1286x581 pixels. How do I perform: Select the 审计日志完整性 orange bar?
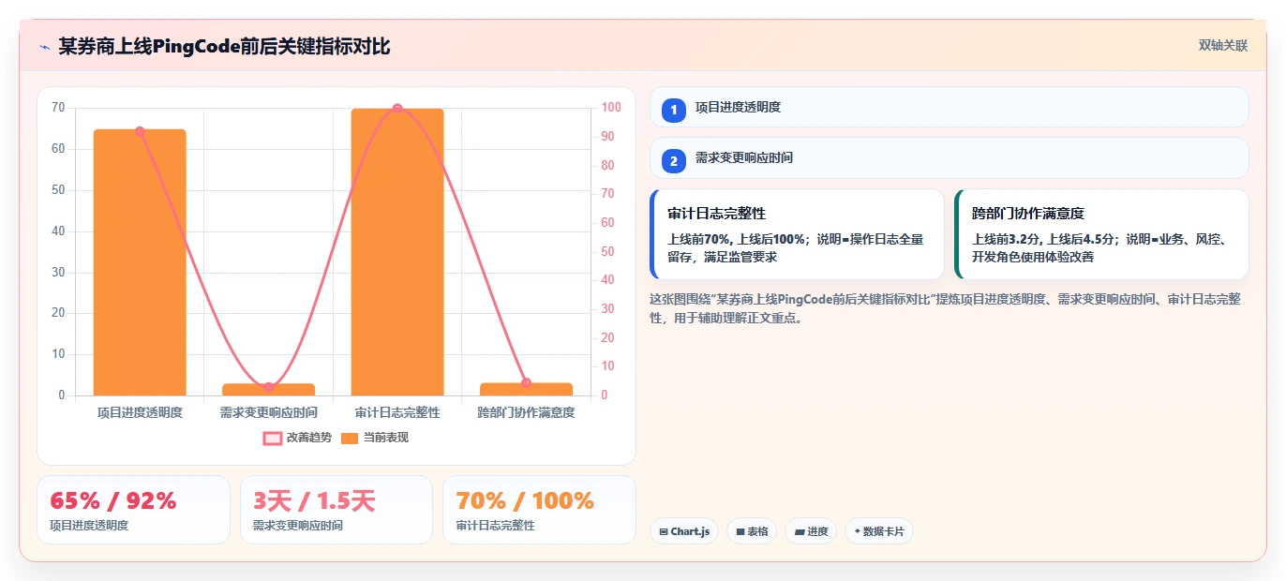click(397, 252)
